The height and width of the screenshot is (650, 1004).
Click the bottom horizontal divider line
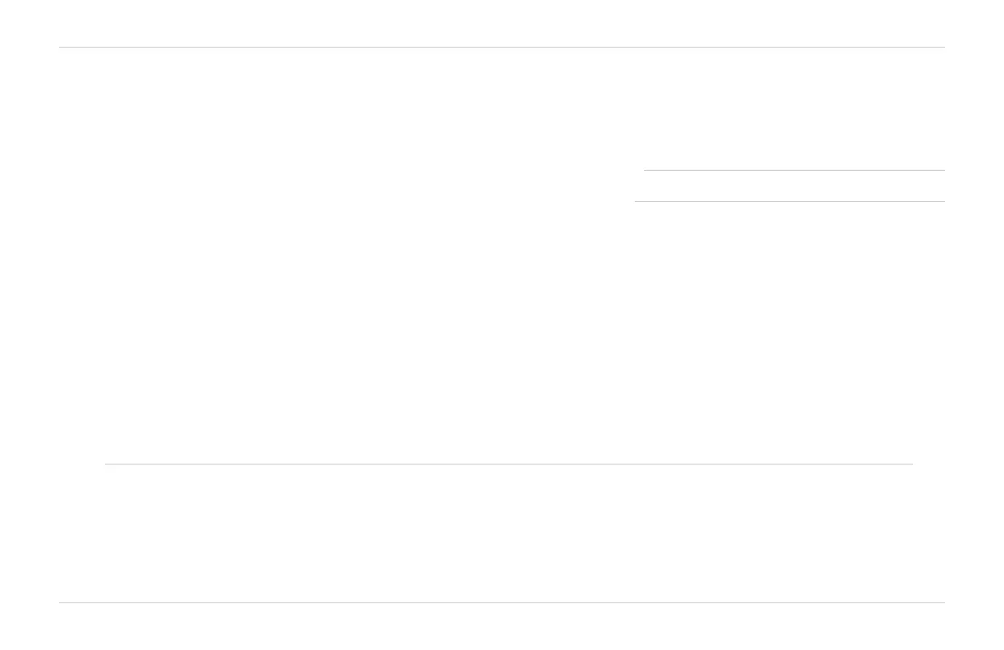(x=502, y=603)
